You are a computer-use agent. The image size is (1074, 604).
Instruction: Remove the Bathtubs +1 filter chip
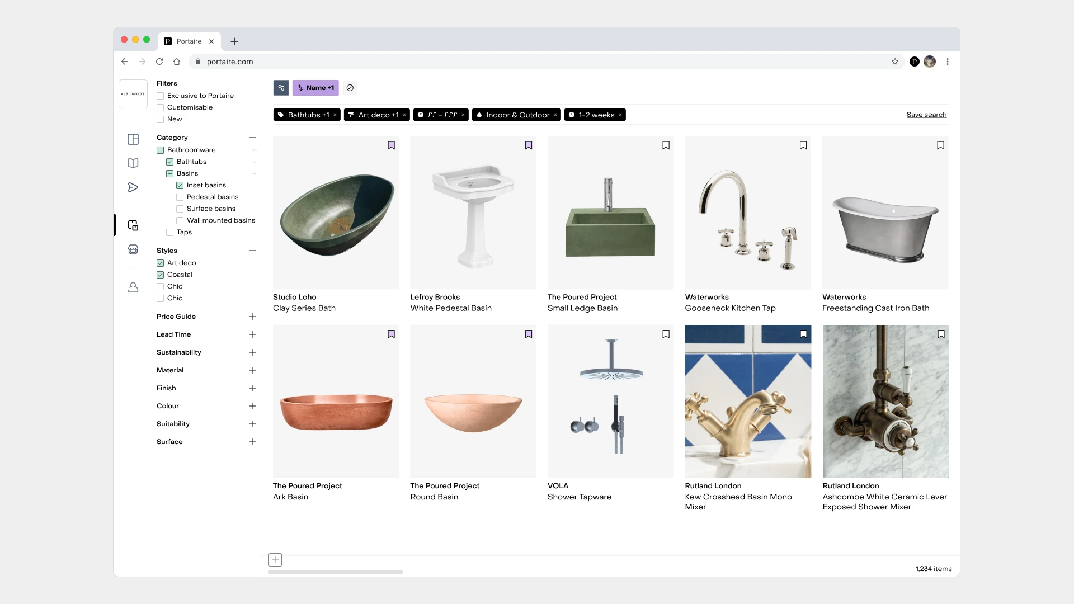[335, 115]
